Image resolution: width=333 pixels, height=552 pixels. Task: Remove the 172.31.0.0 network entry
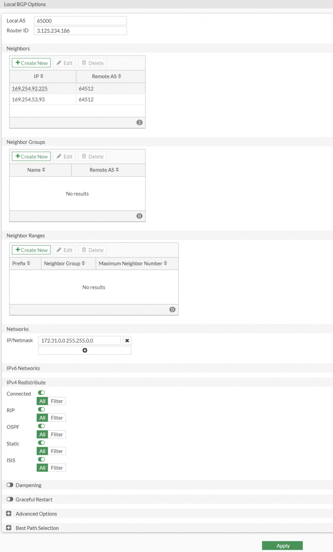point(127,340)
